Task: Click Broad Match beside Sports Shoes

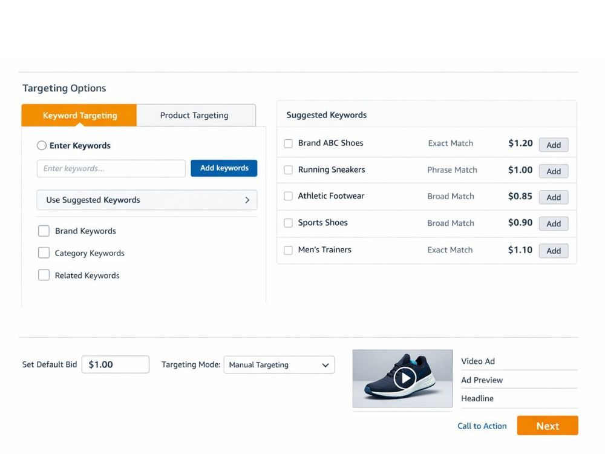Action: 451,223
